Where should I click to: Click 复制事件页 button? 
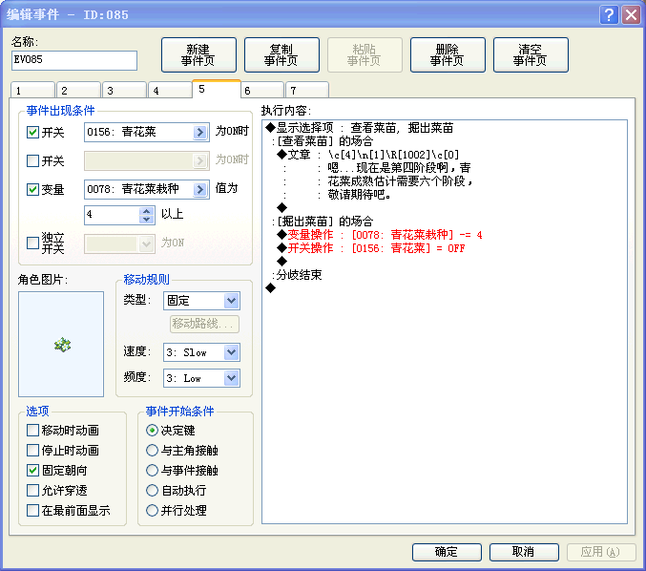[x=281, y=54]
